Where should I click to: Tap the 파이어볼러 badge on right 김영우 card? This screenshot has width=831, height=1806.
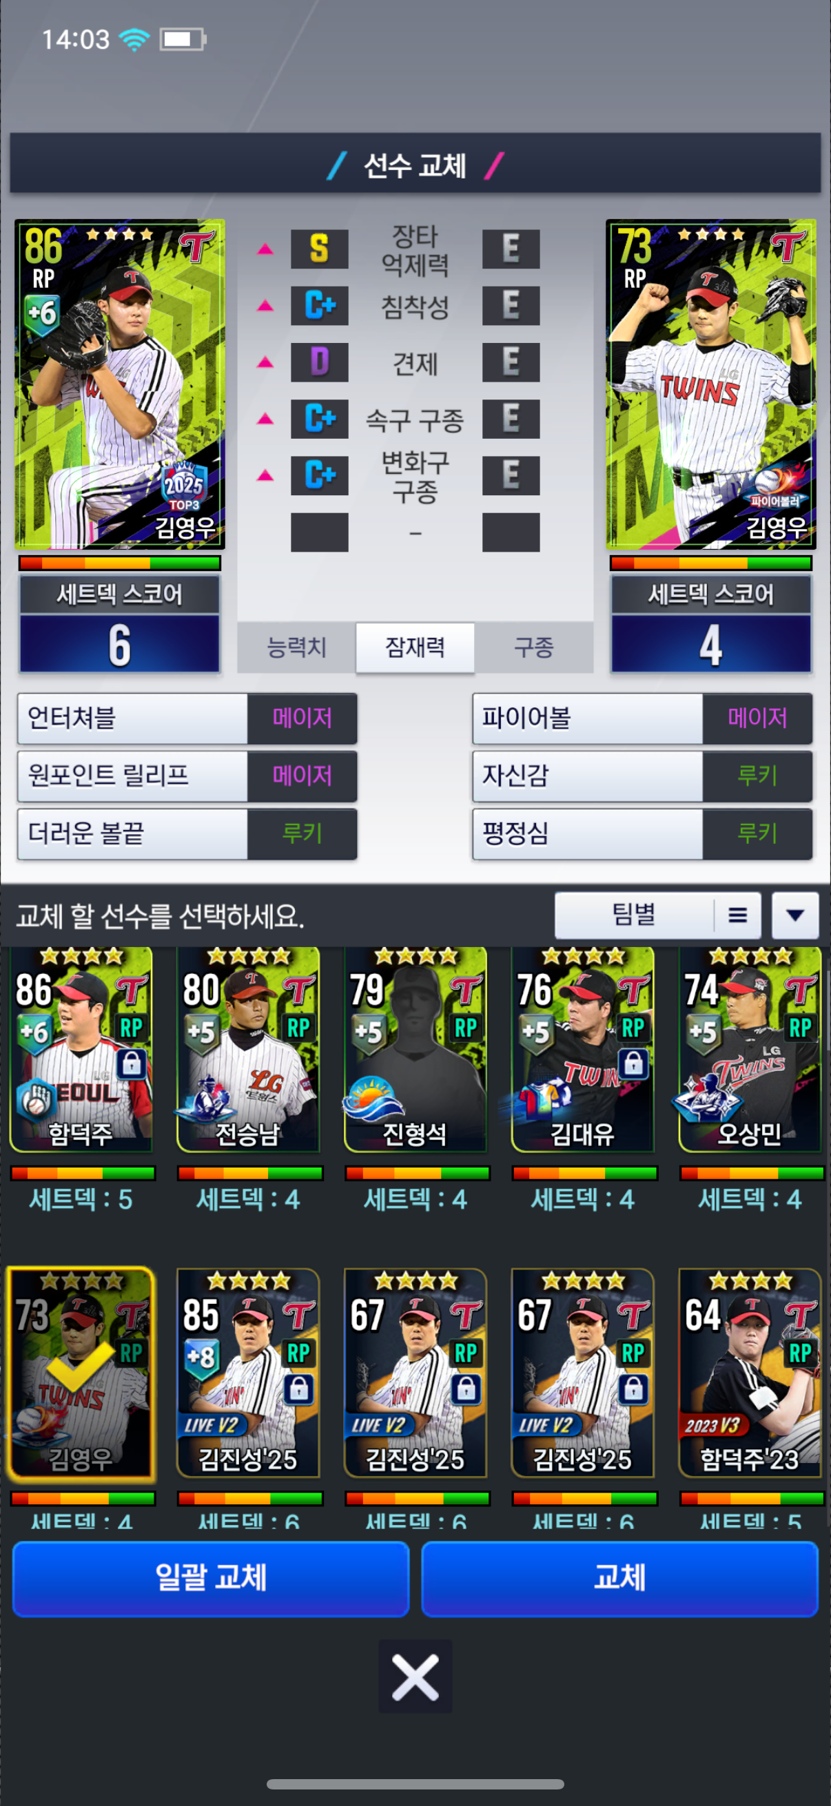[x=777, y=488]
